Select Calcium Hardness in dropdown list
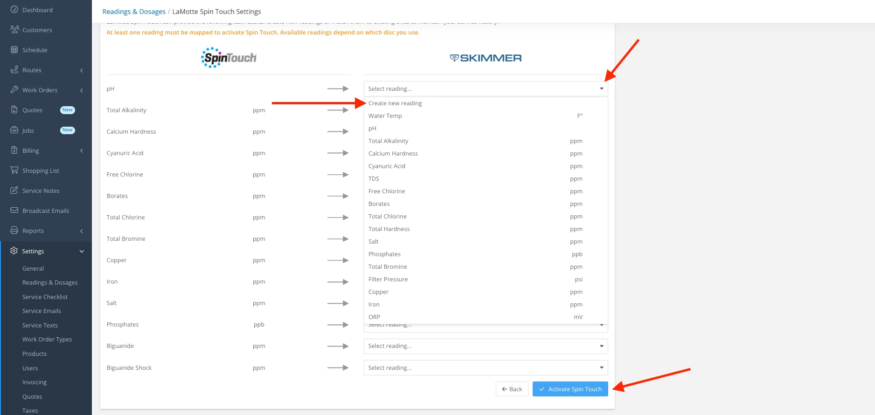 486,154
